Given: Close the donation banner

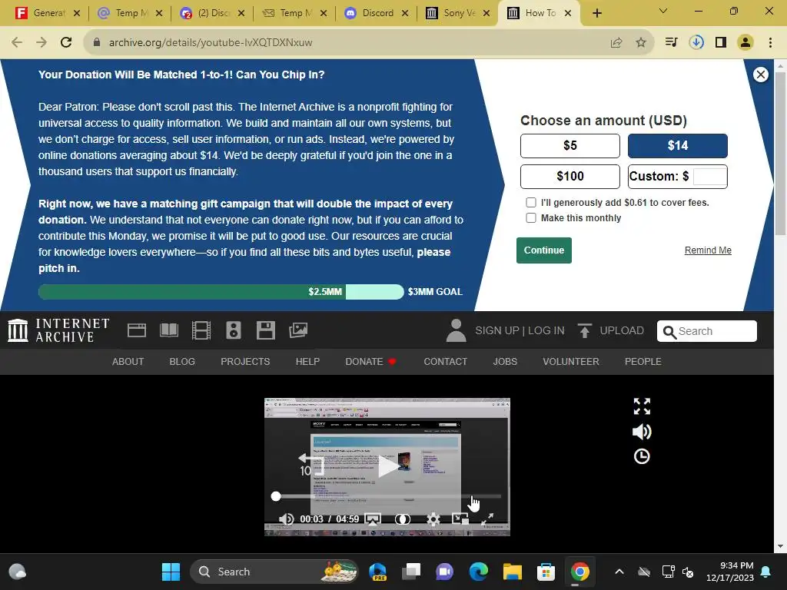Looking at the screenshot, I should (760, 75).
